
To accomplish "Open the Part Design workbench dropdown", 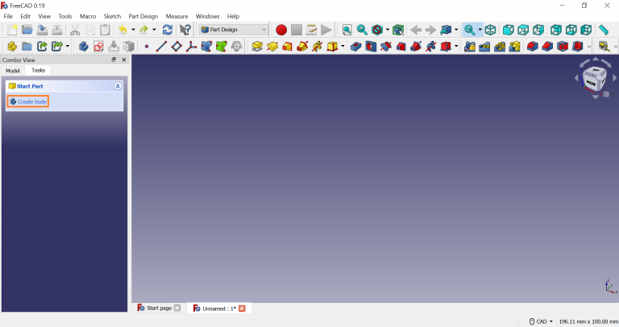I will pos(234,30).
